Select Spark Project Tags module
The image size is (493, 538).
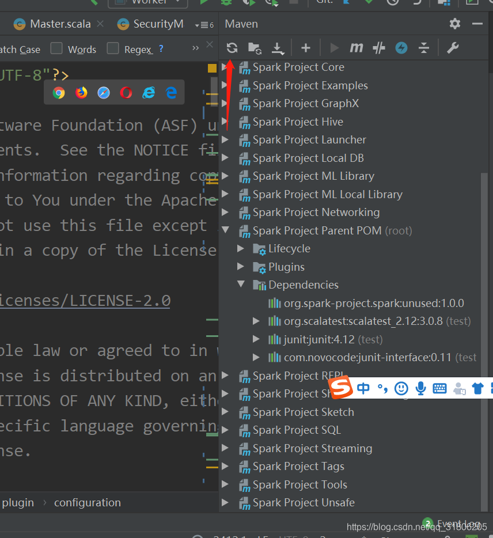coord(298,467)
